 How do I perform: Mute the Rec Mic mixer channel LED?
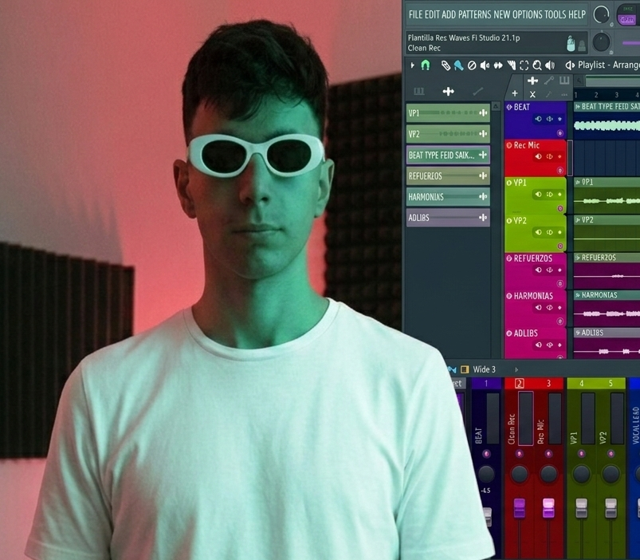pyautogui.click(x=548, y=454)
